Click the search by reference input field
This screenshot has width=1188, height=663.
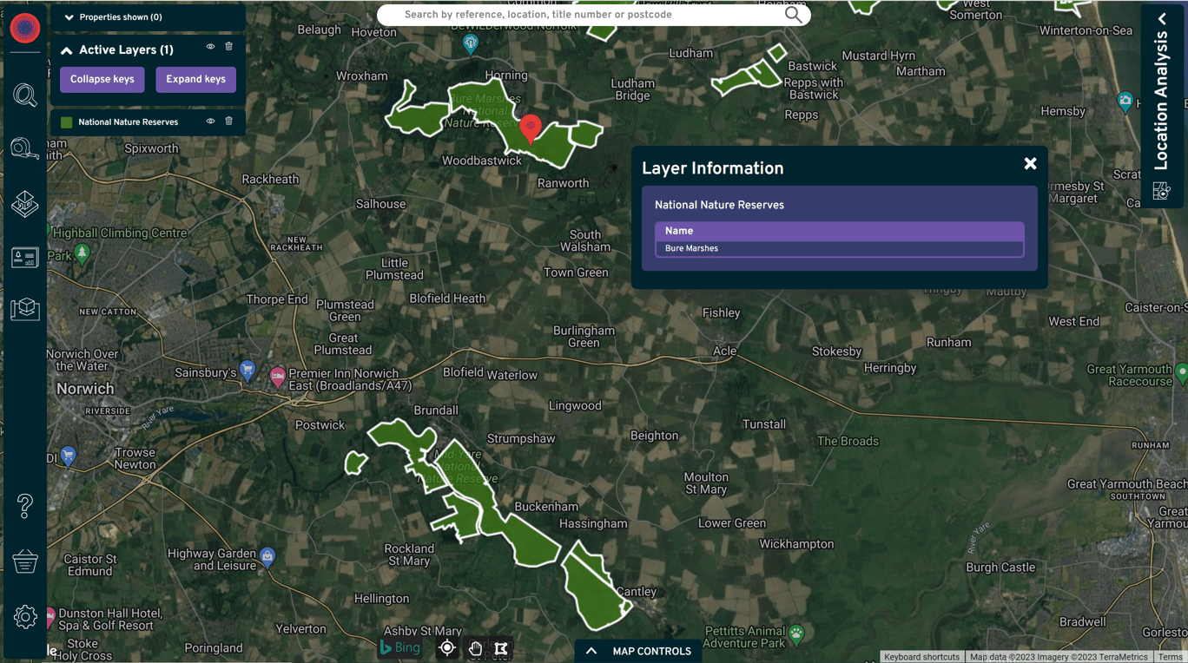593,14
